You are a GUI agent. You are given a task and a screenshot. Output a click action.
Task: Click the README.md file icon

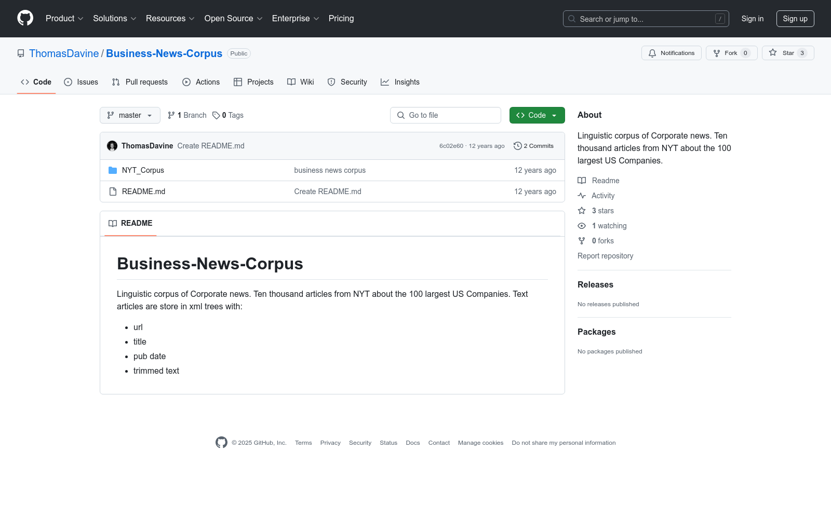pyautogui.click(x=113, y=192)
